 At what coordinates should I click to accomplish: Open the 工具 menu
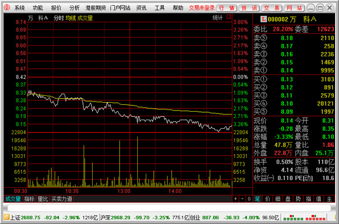pyautogui.click(x=159, y=8)
